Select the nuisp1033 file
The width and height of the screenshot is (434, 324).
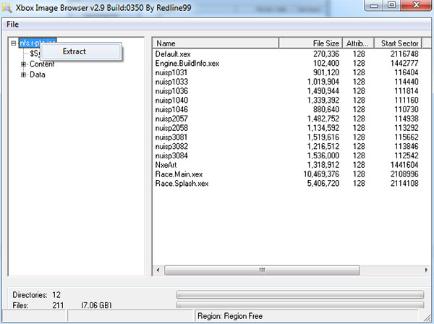click(x=171, y=82)
